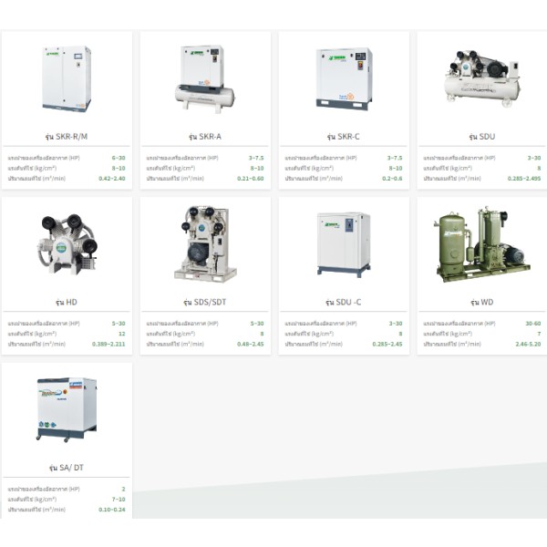
Task: Select the 0.10-0.24 airflow value for SA/ DT
Action: [x=111, y=510]
